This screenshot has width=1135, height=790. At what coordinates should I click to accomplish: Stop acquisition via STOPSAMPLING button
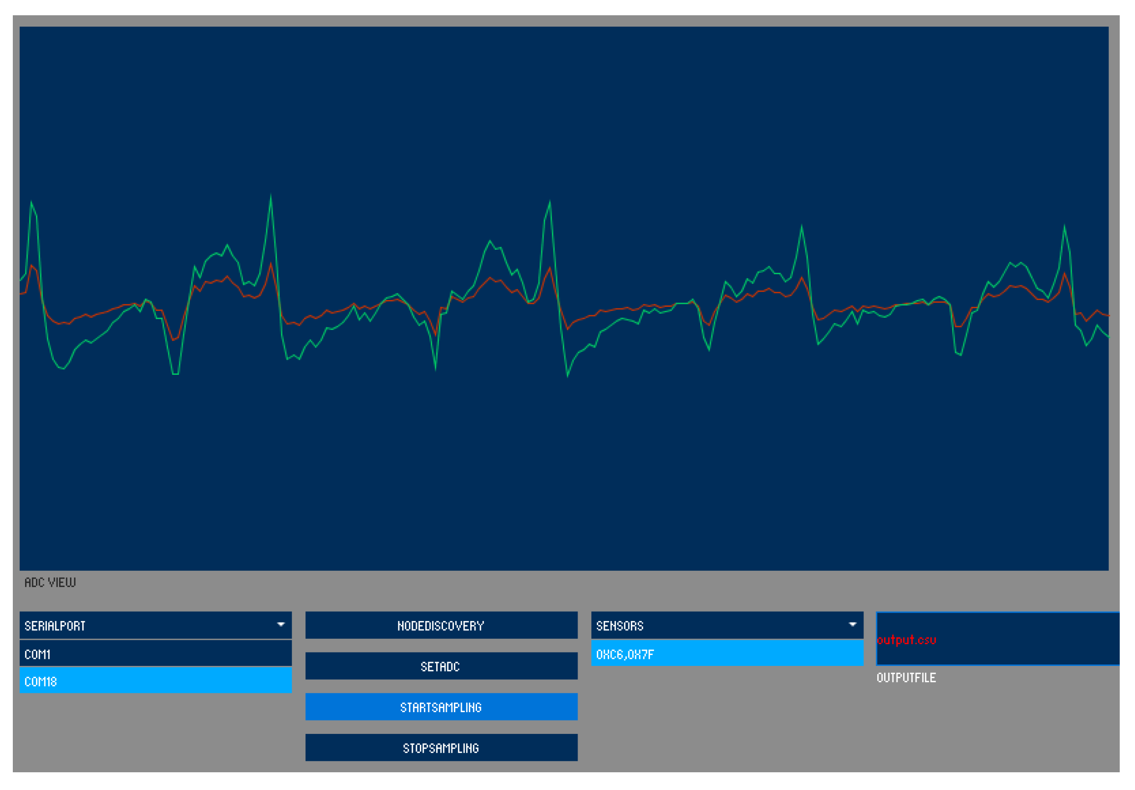tap(441, 748)
